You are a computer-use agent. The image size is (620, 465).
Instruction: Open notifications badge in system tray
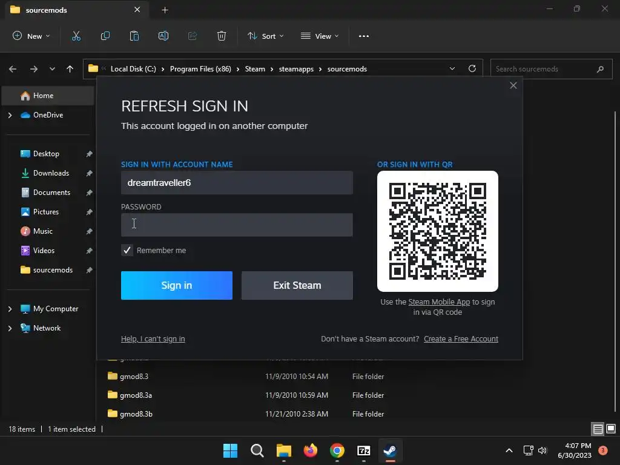coord(603,450)
